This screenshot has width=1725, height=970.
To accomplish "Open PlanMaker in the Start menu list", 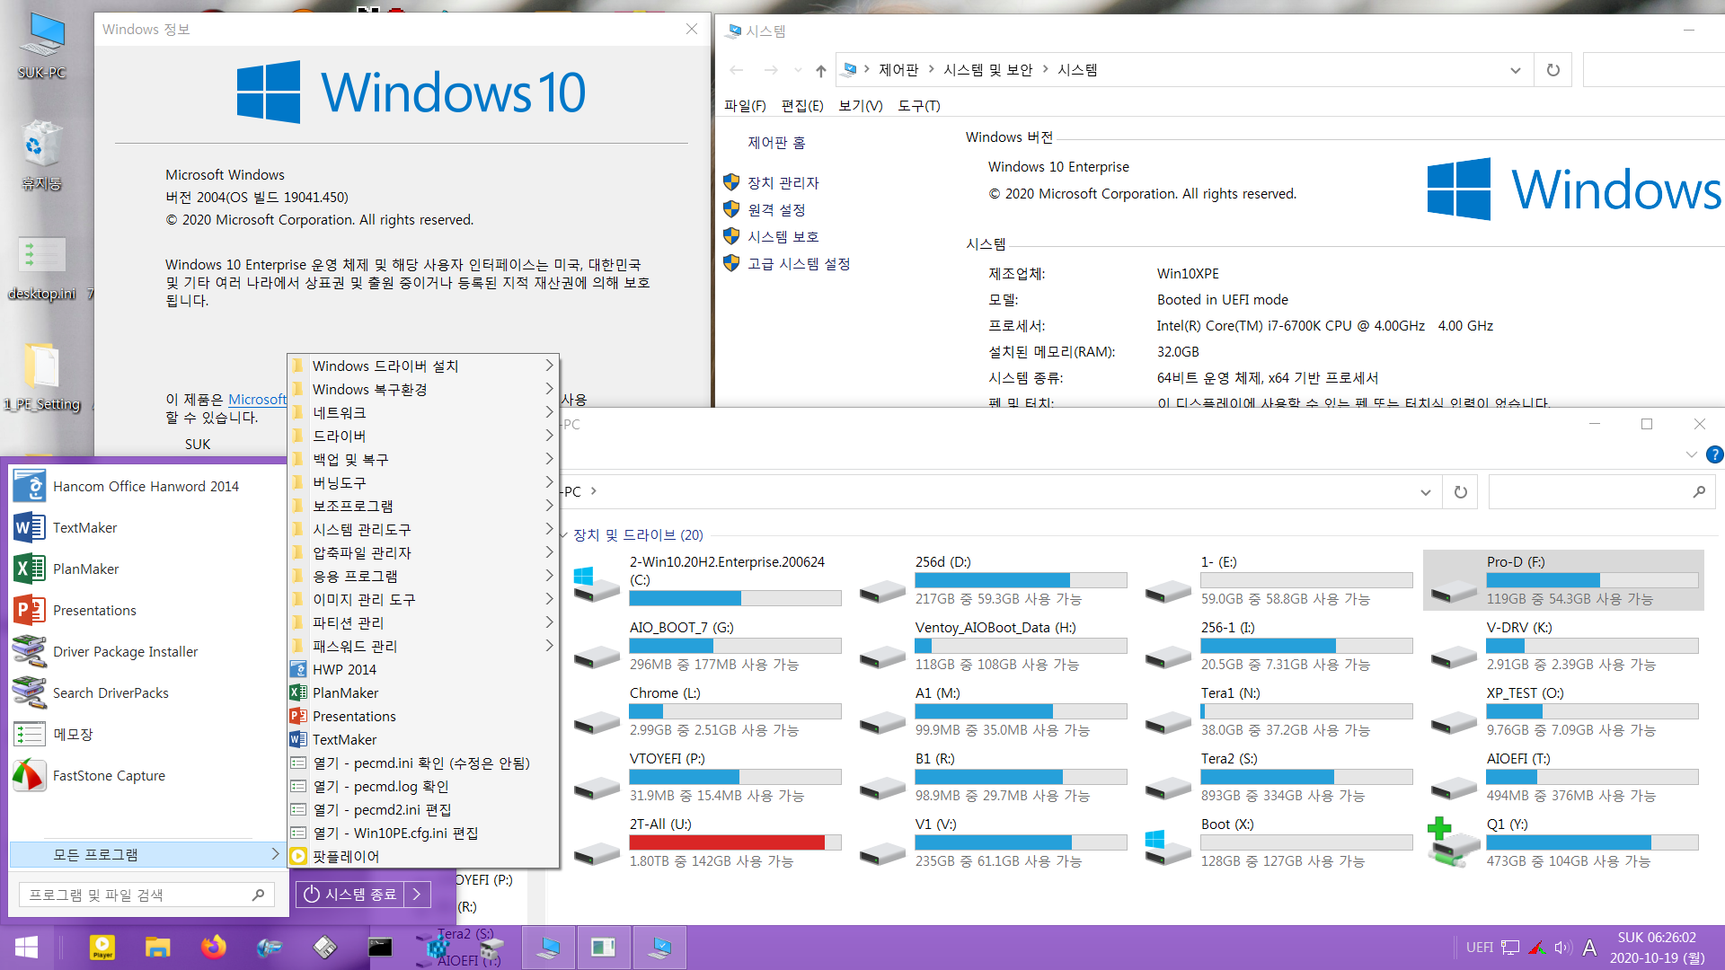I will pos(148,569).
